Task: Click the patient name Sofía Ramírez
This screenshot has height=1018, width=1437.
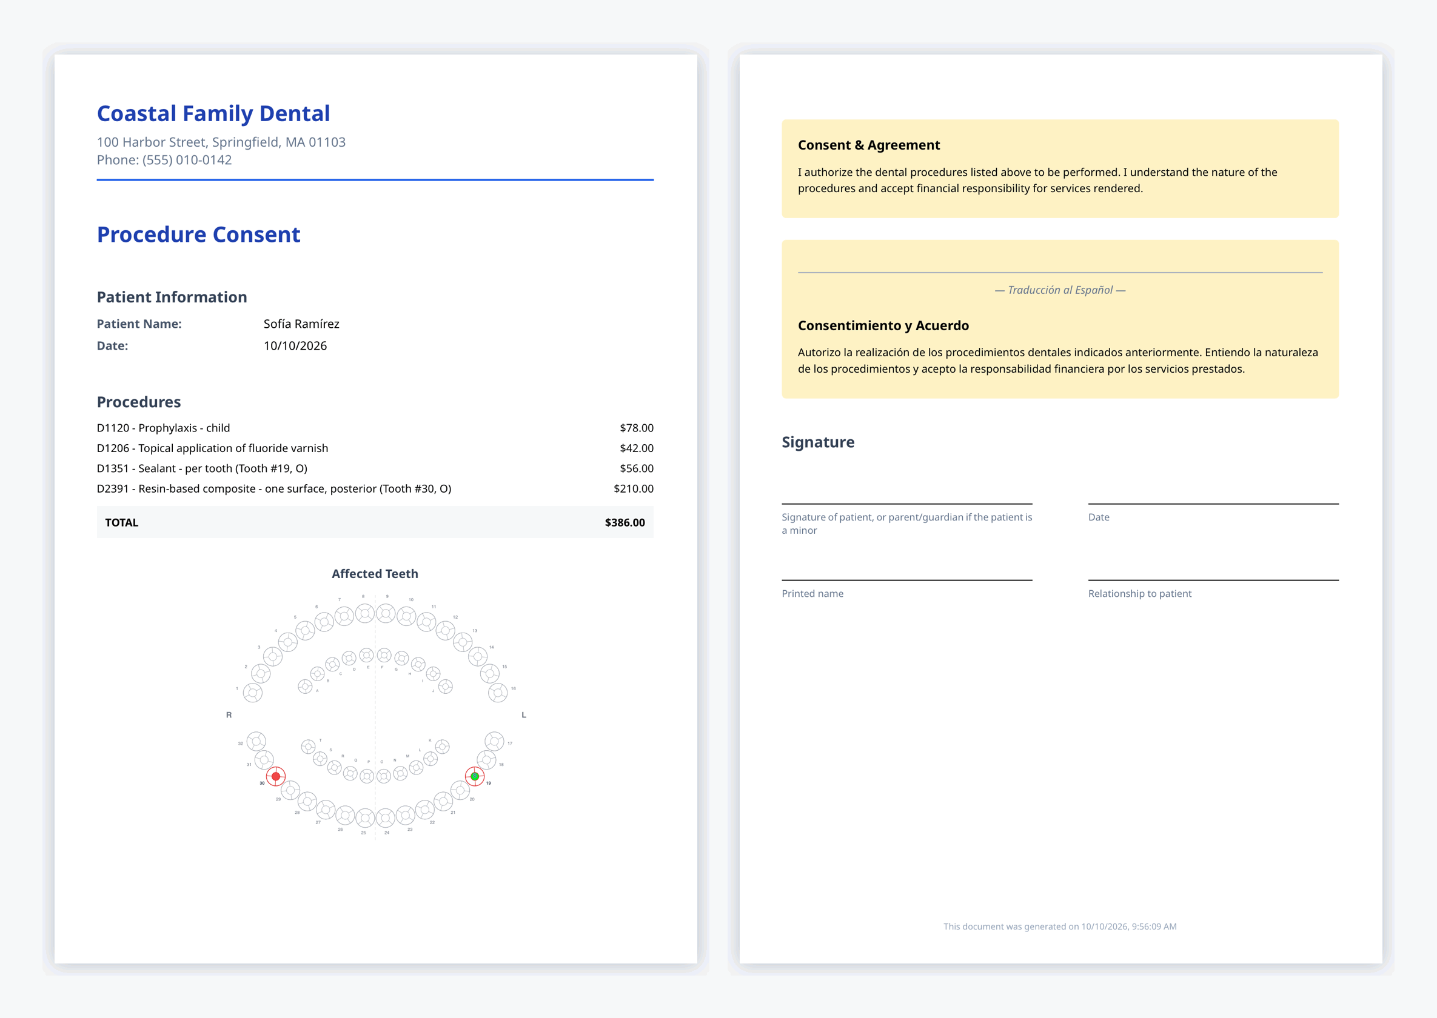Action: click(301, 324)
